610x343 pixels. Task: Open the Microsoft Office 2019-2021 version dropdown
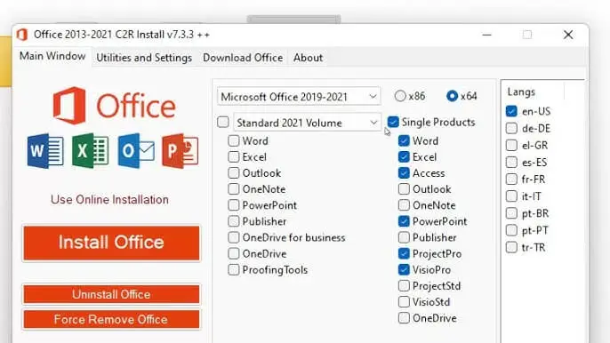pos(299,97)
